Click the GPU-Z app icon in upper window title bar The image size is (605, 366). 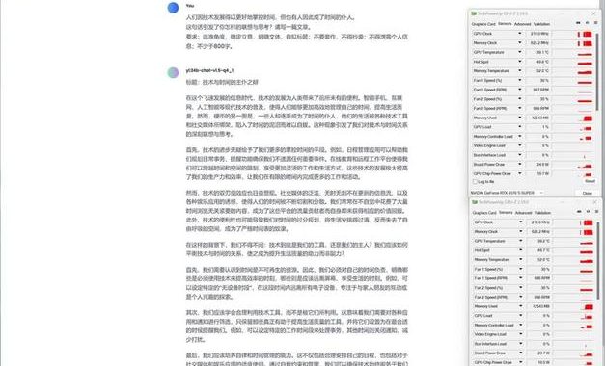point(474,13)
